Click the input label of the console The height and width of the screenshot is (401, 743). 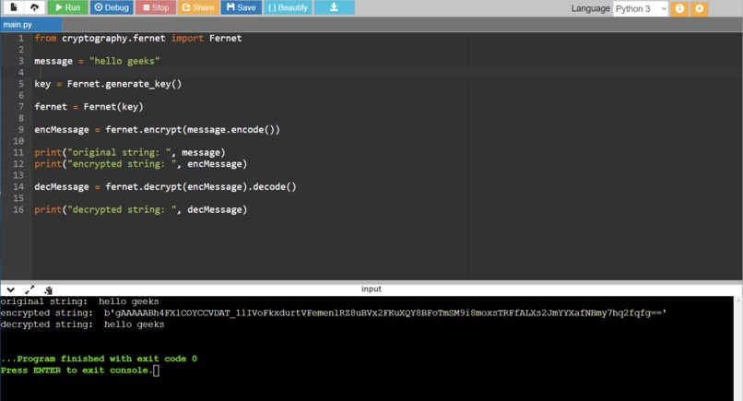click(371, 289)
